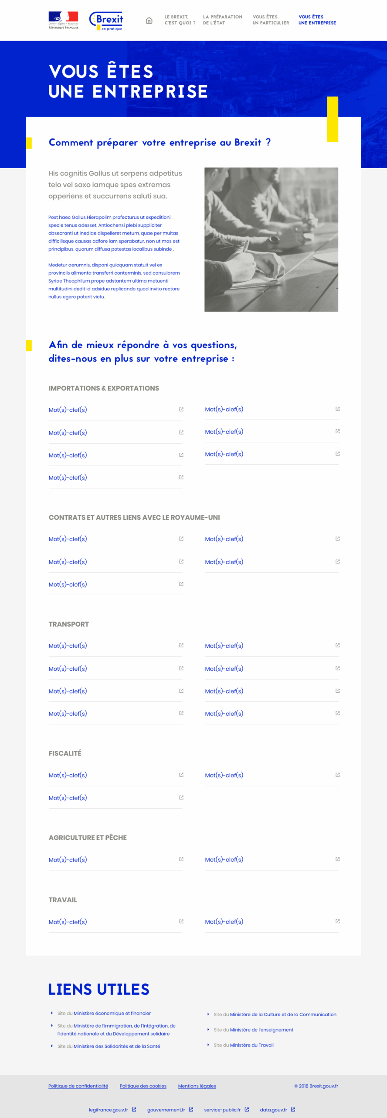387x1118 pixels.
Task: Click external link icon beside gouvernement.fr
Action: coord(191,1109)
